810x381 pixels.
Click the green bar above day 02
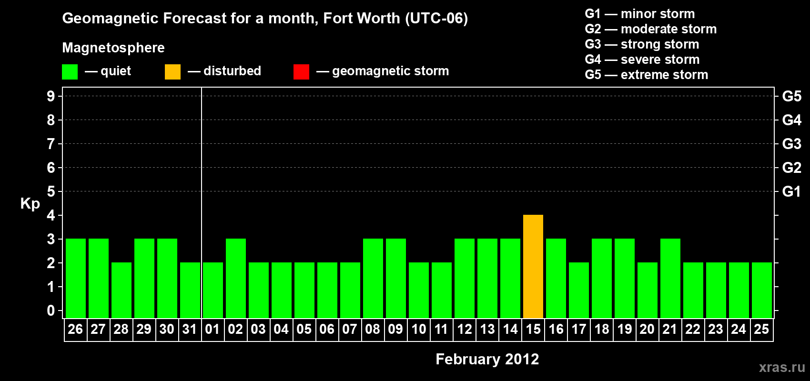tap(236, 278)
